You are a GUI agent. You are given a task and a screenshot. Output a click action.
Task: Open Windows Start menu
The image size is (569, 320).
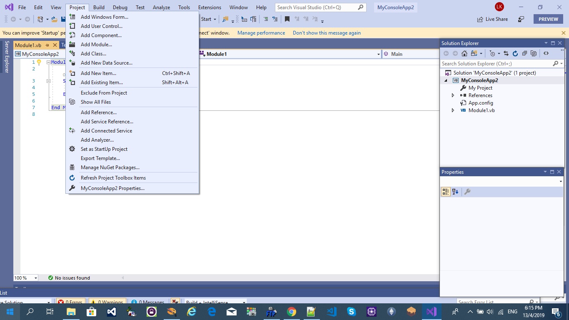coord(10,312)
